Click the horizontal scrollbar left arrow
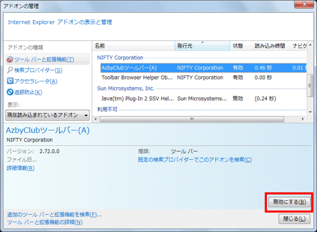This screenshot has width=317, height=232. (96, 119)
